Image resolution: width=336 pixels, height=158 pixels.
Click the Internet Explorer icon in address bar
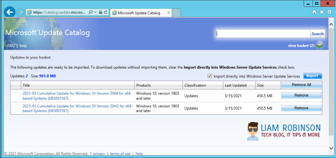29,12
